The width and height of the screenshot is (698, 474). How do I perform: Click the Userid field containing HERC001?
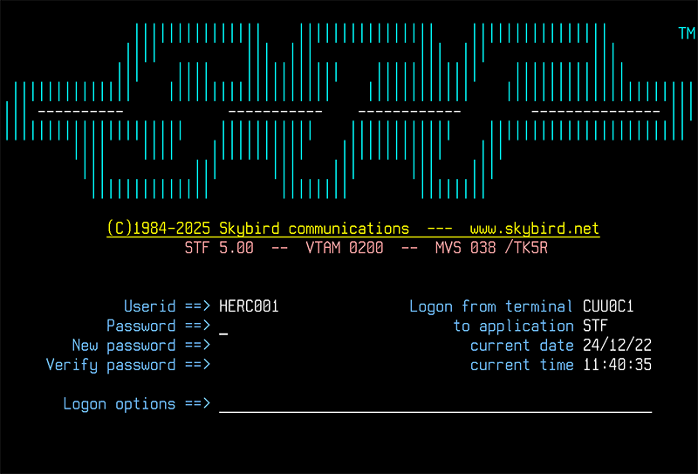click(249, 306)
